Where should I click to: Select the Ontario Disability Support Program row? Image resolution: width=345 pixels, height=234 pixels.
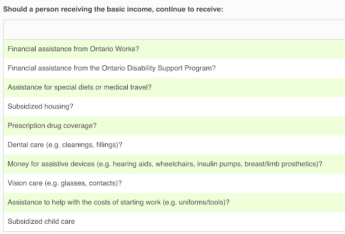pyautogui.click(x=112, y=68)
